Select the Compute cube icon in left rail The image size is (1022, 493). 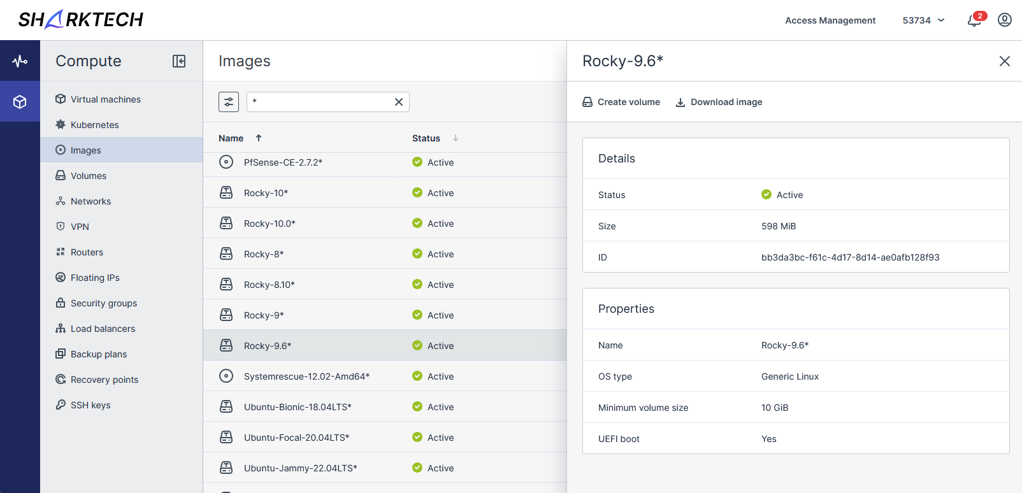[20, 102]
